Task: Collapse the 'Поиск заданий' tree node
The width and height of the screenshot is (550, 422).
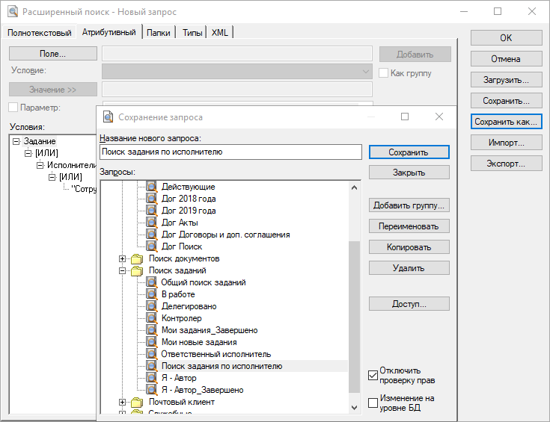Action: coord(123,270)
